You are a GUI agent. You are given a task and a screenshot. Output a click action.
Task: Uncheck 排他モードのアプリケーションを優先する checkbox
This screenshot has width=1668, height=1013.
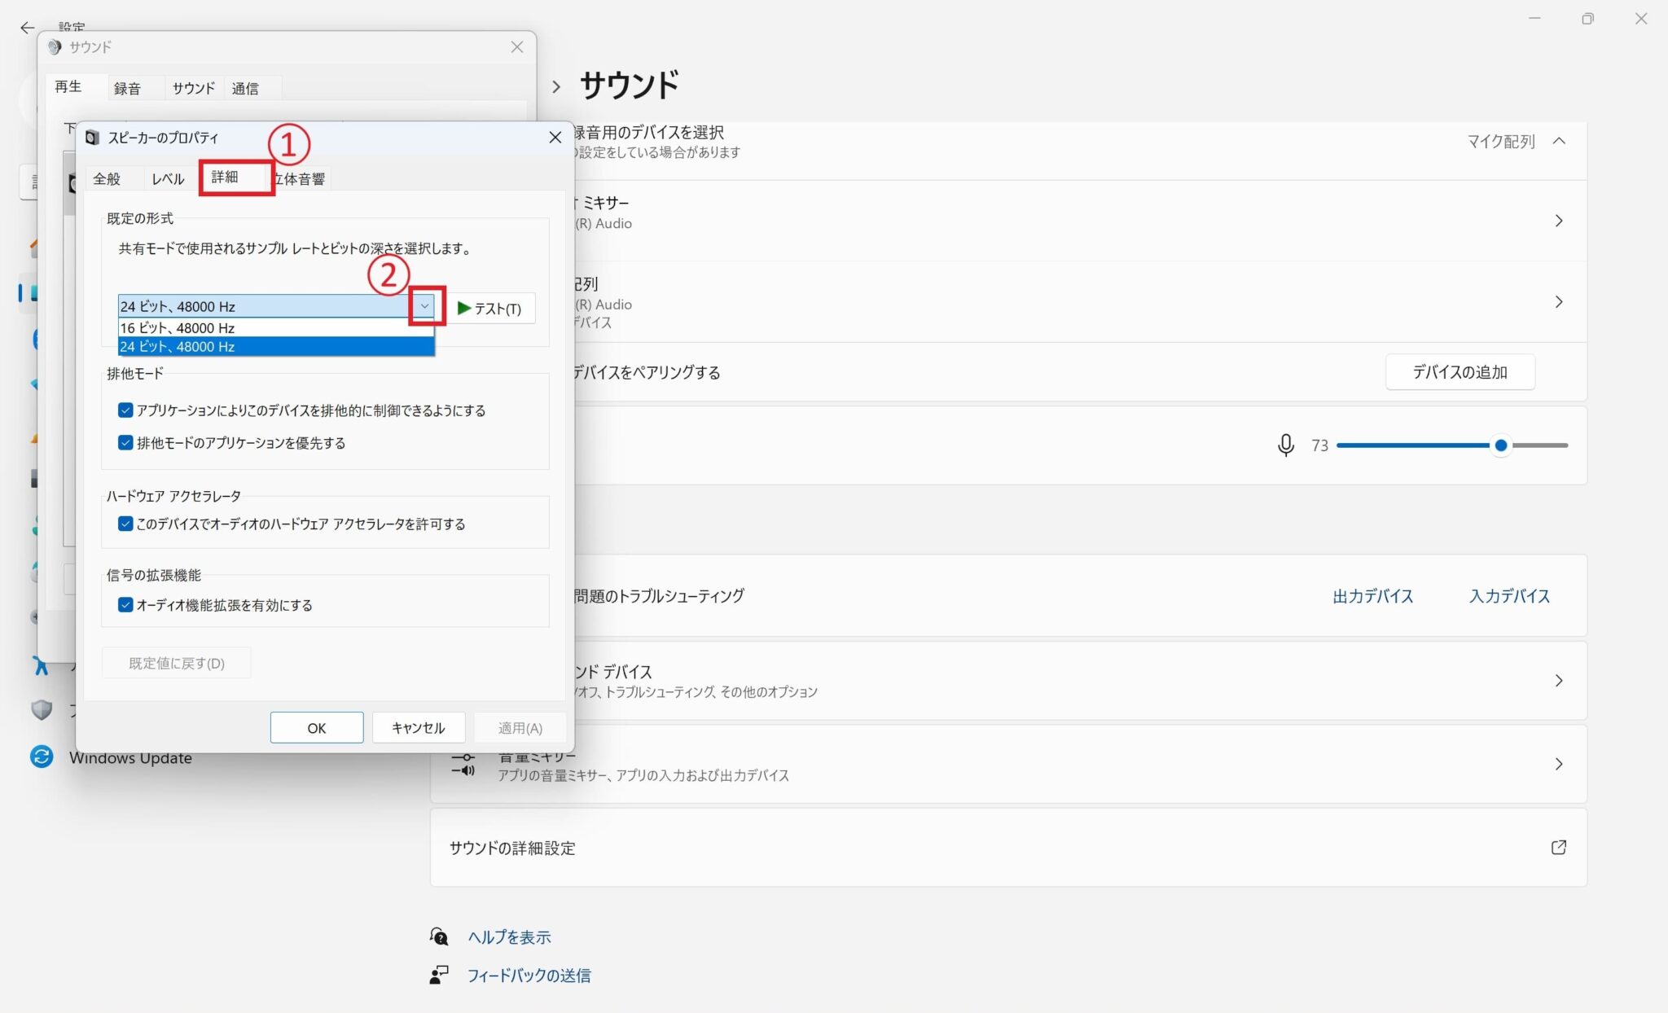click(125, 443)
